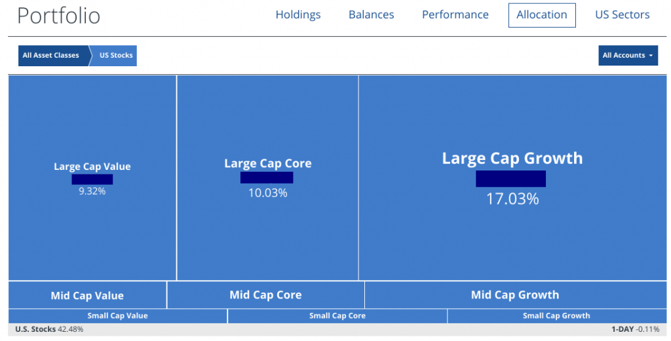The image size is (671, 341).
Task: Click the 10.03% percentage
Action: pyautogui.click(x=268, y=193)
